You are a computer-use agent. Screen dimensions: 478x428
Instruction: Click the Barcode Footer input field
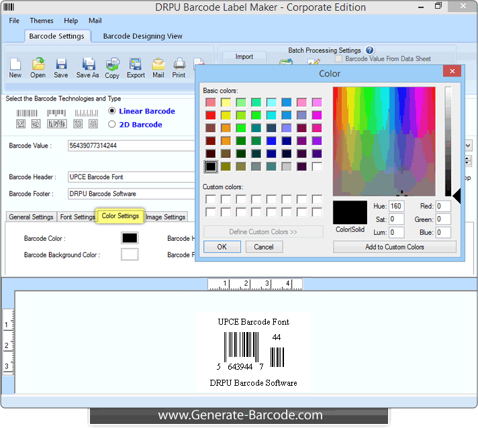[x=131, y=193]
